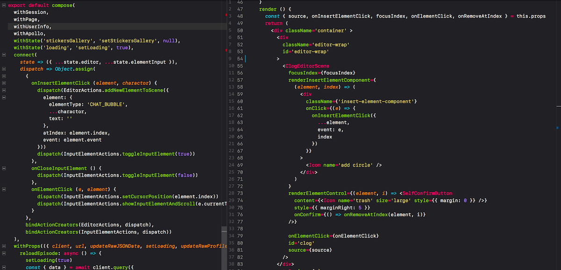
Task: Click 'source={source}' on line 81
Action: (x=310, y=250)
